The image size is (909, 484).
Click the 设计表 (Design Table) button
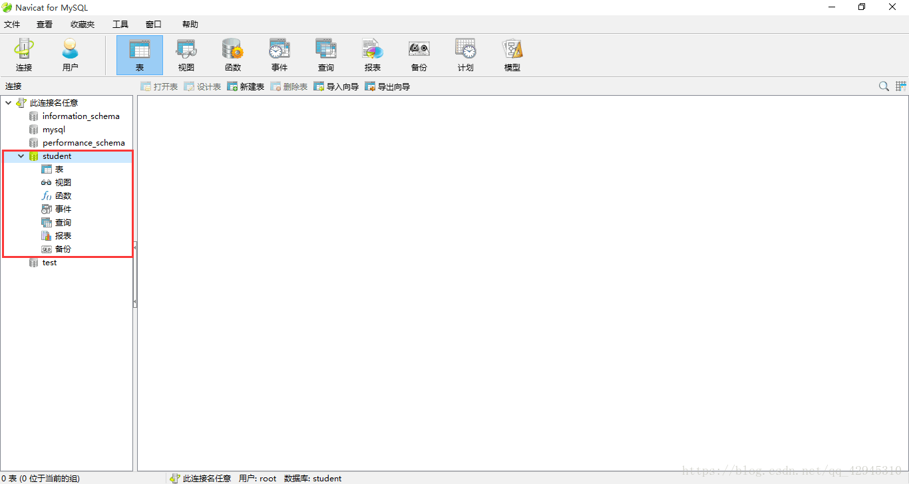pos(202,86)
